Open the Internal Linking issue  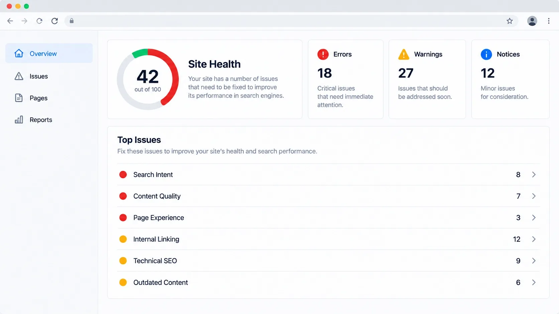pyautogui.click(x=328, y=239)
